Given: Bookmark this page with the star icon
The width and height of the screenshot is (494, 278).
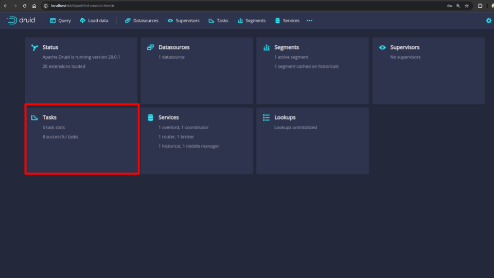Looking at the screenshot, I should click(x=467, y=6).
